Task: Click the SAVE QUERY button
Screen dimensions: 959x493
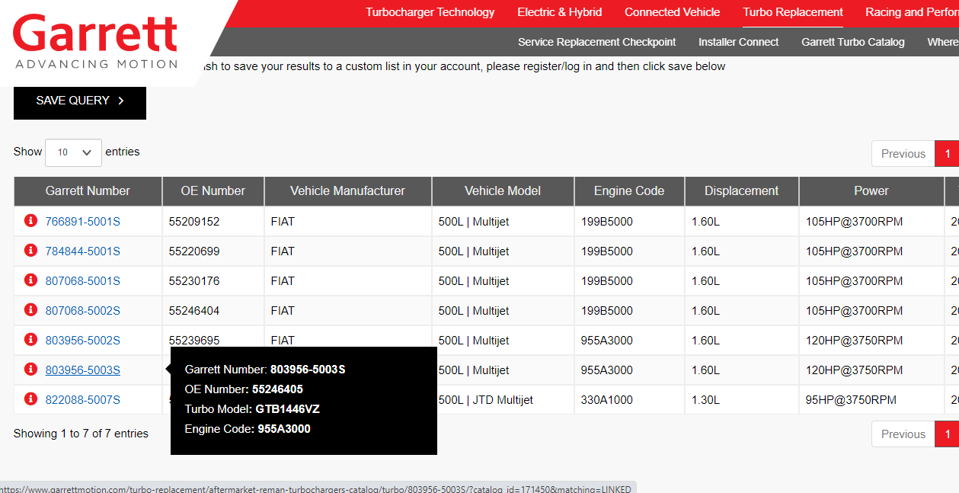Action: pos(80,101)
